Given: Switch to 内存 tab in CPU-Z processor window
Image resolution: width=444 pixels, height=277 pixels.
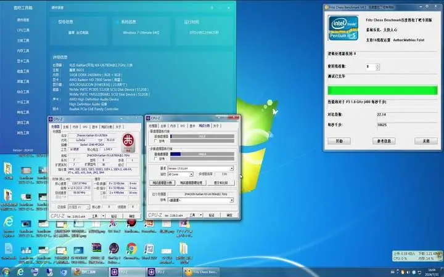Looking at the screenshot, I should pos(75,127).
